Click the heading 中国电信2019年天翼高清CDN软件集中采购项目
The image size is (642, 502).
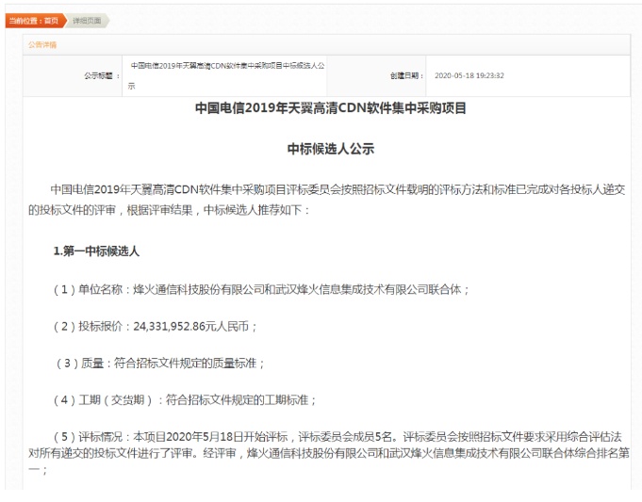tap(330, 108)
